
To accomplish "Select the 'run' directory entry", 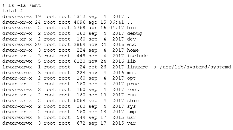I will [131, 95].
